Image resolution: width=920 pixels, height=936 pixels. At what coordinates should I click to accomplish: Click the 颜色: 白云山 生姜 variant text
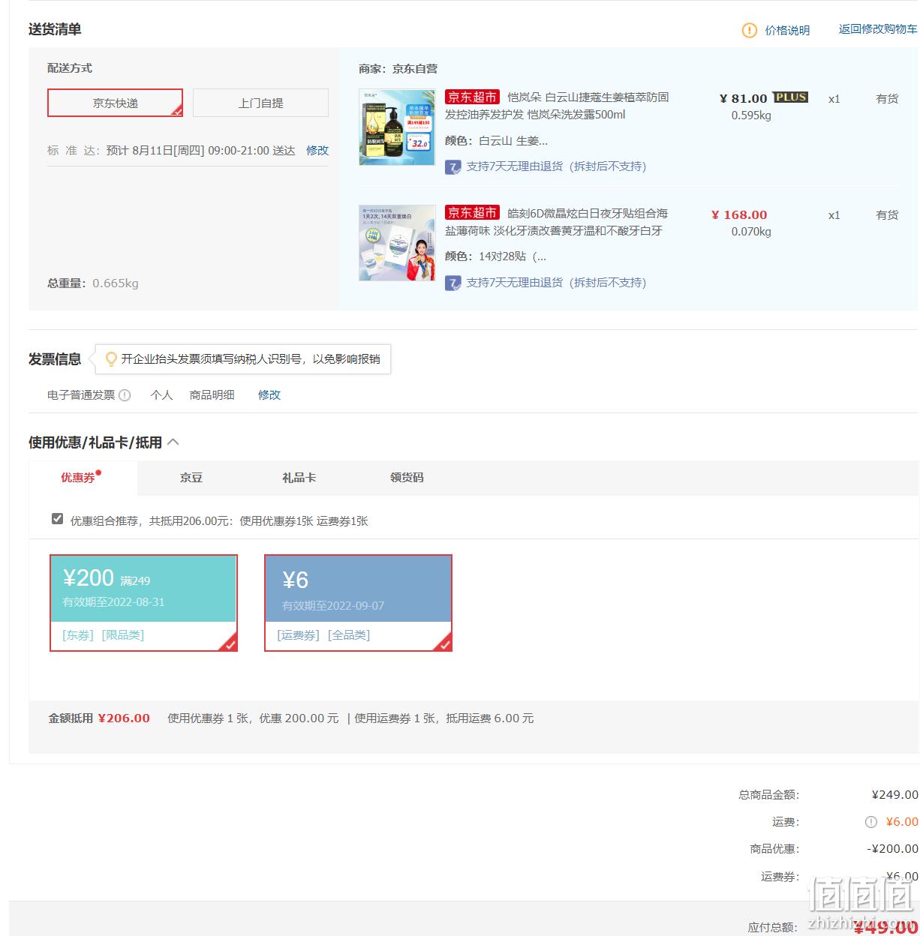point(496,141)
